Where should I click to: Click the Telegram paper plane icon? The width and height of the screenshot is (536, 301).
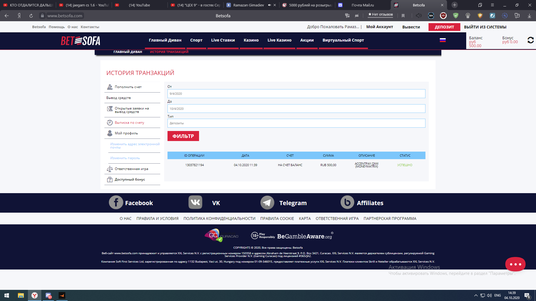click(x=267, y=203)
